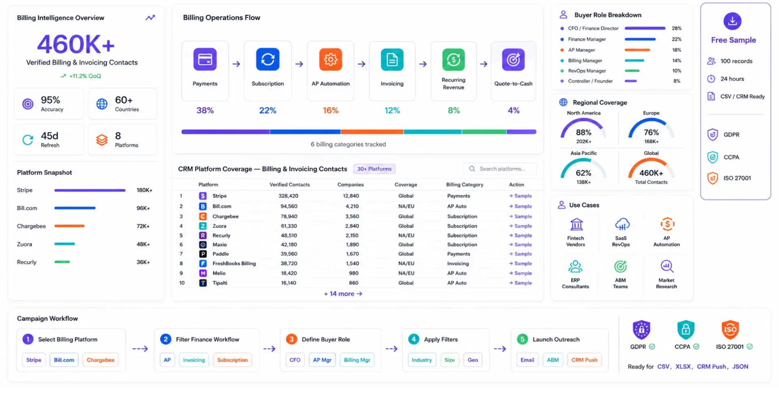
Task: Click the Buyer Role Breakdown person icon
Action: (564, 15)
